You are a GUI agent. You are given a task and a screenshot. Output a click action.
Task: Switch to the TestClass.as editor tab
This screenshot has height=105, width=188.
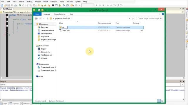(x=7, y=9)
